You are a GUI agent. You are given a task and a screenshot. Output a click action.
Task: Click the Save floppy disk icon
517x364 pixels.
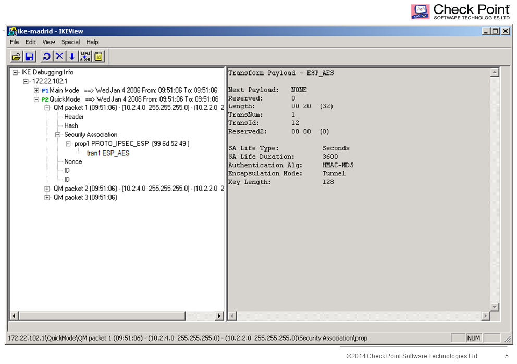pyautogui.click(x=30, y=56)
